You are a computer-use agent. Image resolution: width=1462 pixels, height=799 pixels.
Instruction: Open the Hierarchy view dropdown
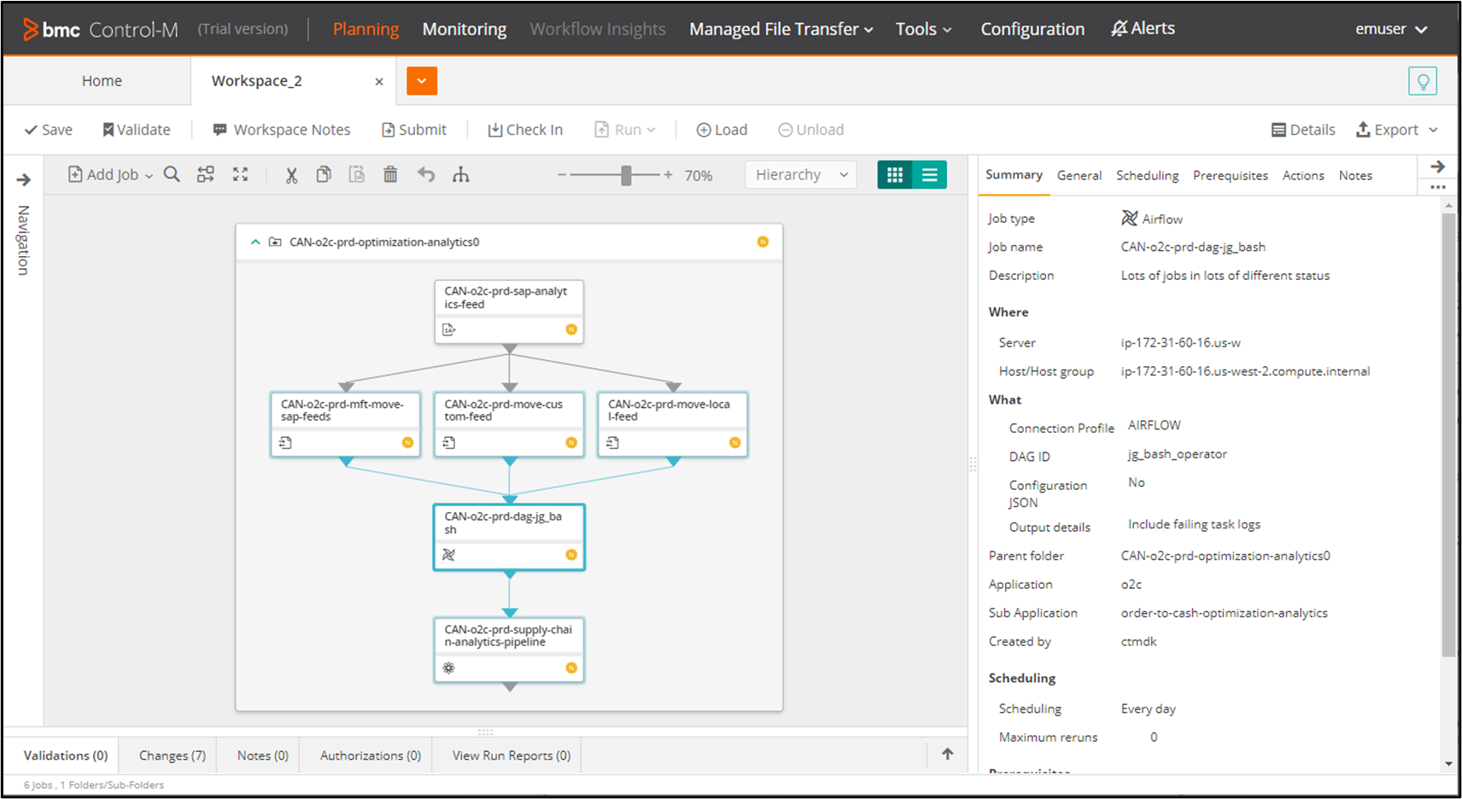pos(800,174)
